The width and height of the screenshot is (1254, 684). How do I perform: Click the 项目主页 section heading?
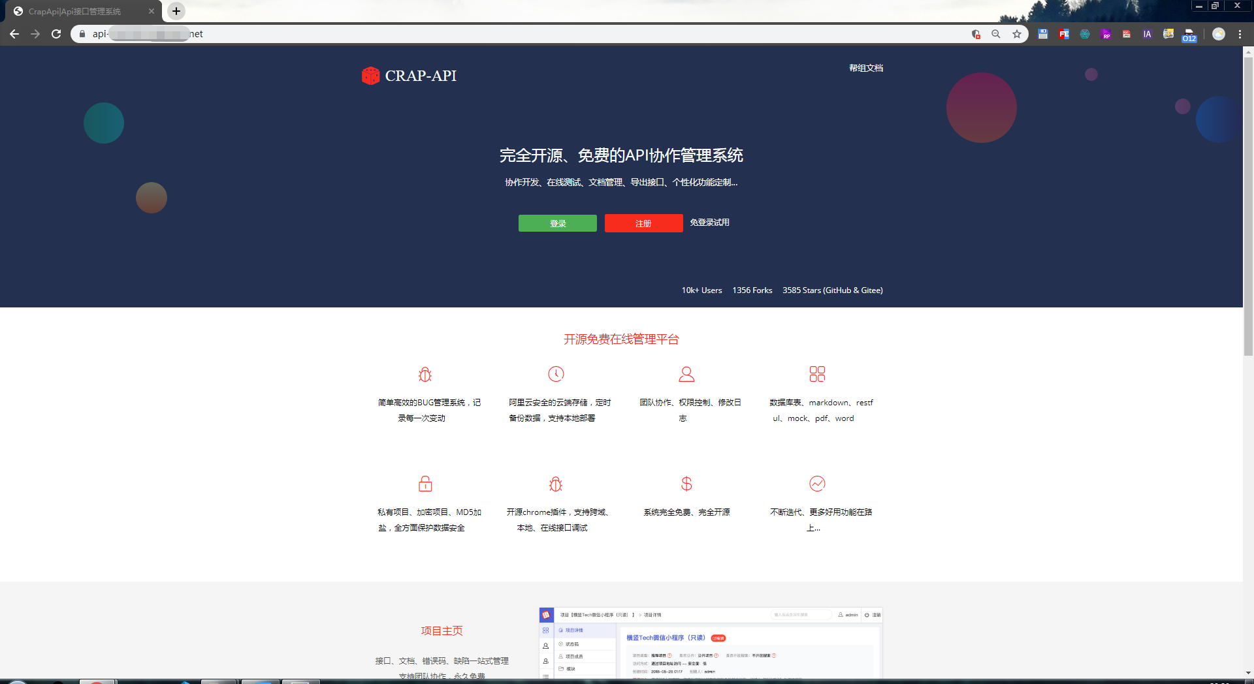[442, 630]
